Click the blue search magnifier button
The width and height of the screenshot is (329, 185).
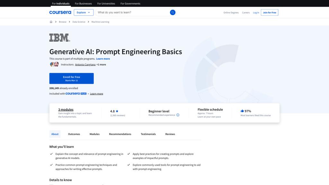pyautogui.click(x=173, y=13)
